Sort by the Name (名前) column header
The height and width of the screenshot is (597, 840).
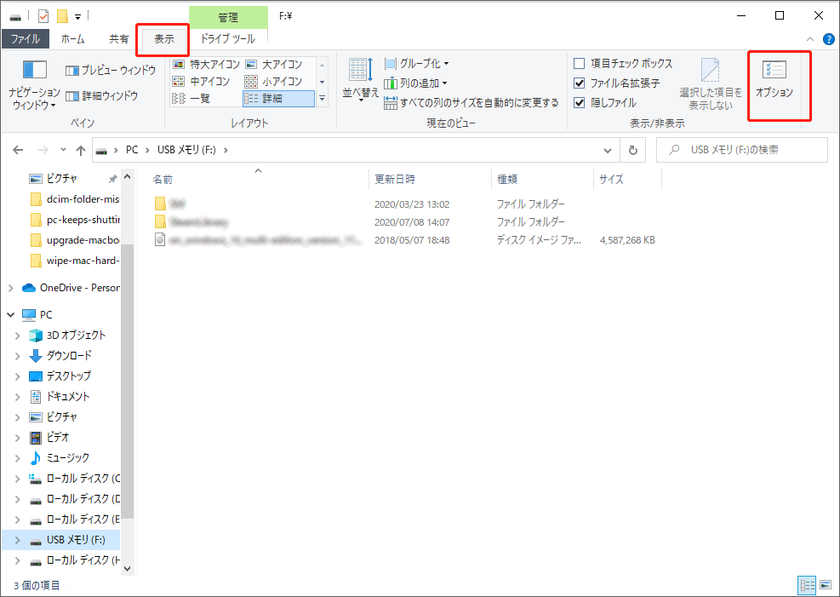(x=258, y=179)
